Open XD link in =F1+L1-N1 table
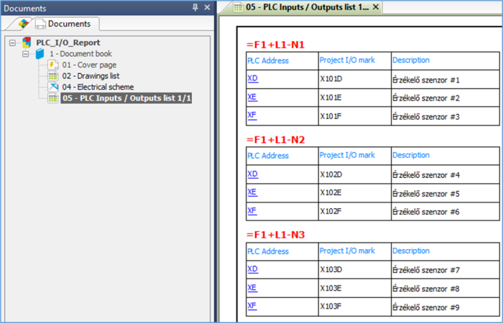This screenshot has height=323, width=503. 252,78
